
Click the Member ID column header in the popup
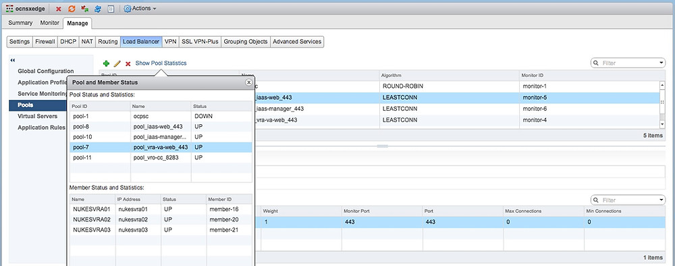(x=229, y=199)
